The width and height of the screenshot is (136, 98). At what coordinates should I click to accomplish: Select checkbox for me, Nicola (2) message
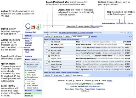pyautogui.click(x=47, y=42)
